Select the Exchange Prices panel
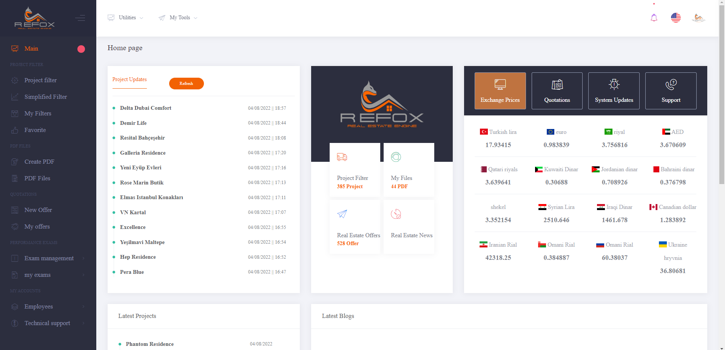725x350 pixels. 500,91
